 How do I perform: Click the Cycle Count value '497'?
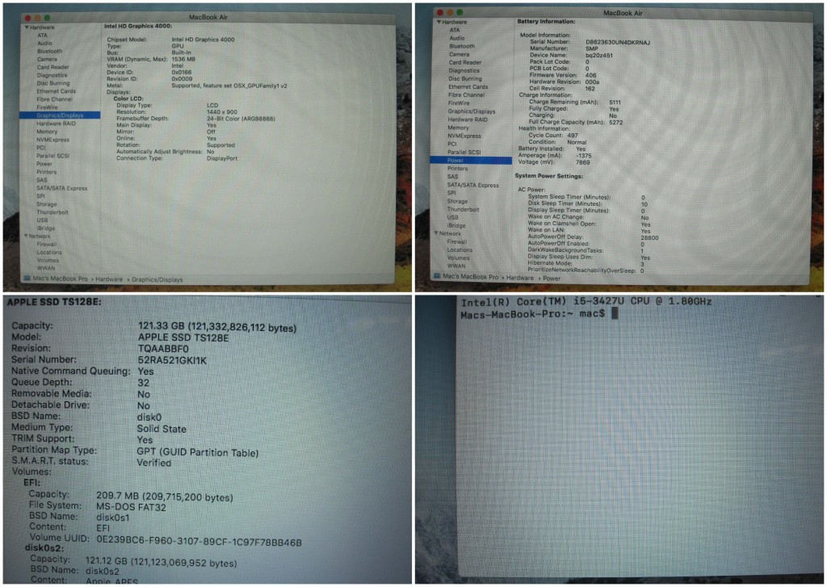[x=573, y=135]
